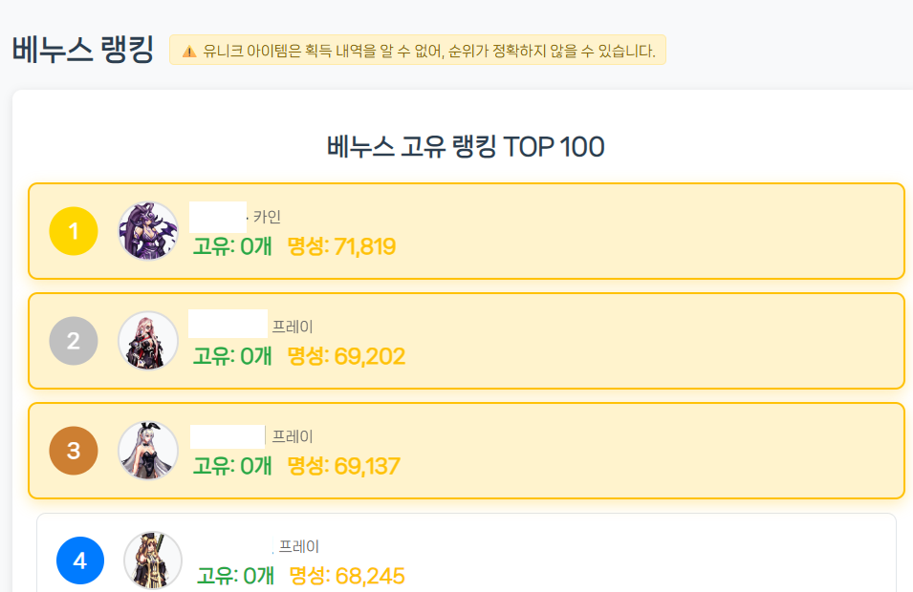Click the yellow warning triangle icon
This screenshot has height=592, width=913.
pos(189,52)
